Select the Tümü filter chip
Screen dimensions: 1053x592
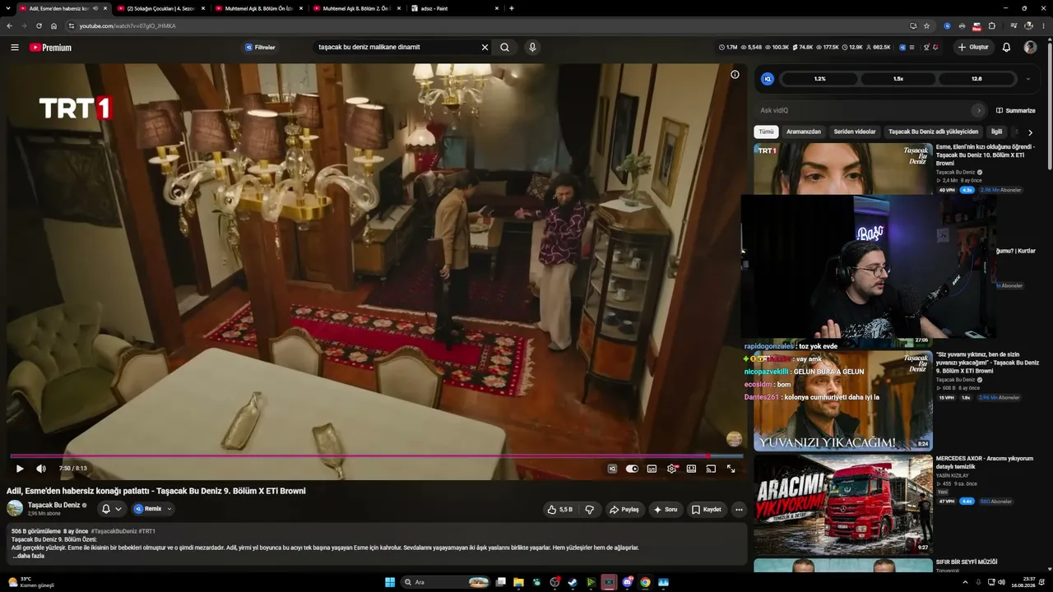point(766,132)
